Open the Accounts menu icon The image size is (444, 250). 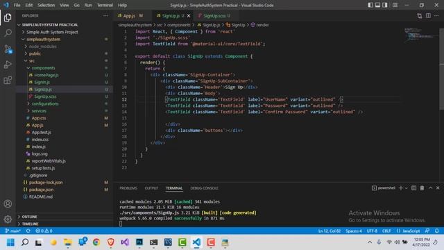pyautogui.click(x=8, y=203)
